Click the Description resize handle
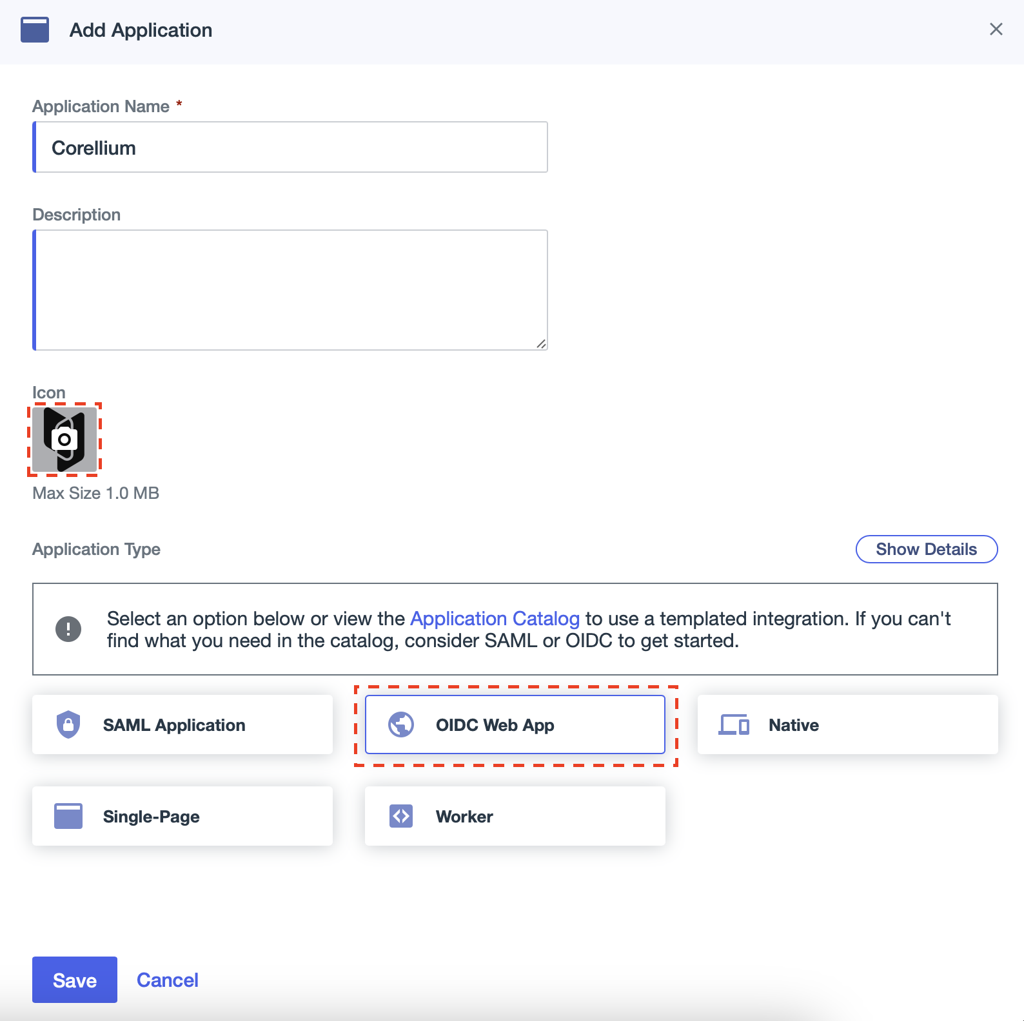This screenshot has height=1021, width=1024. tap(541, 344)
